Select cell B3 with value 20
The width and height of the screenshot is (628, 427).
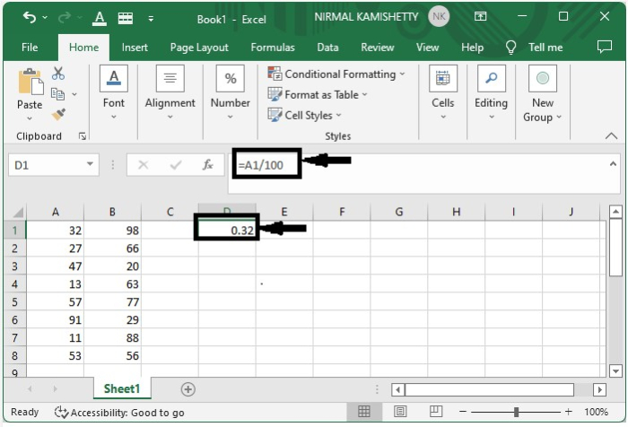[112, 266]
